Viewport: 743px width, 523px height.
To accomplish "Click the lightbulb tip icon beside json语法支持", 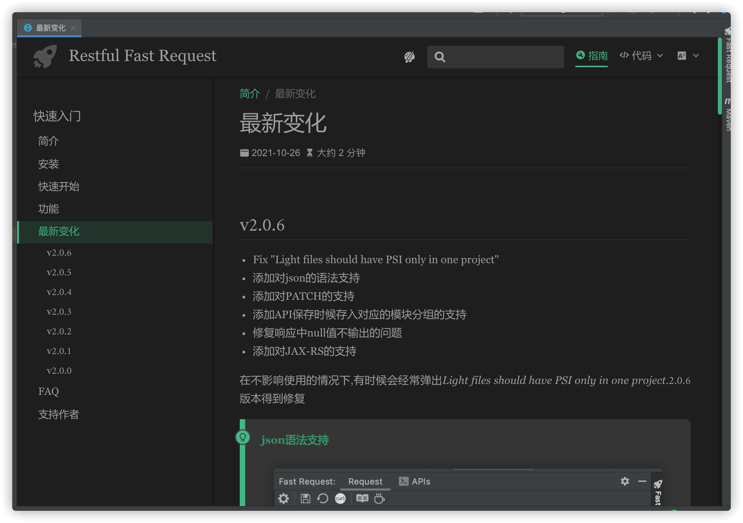I will pos(243,437).
